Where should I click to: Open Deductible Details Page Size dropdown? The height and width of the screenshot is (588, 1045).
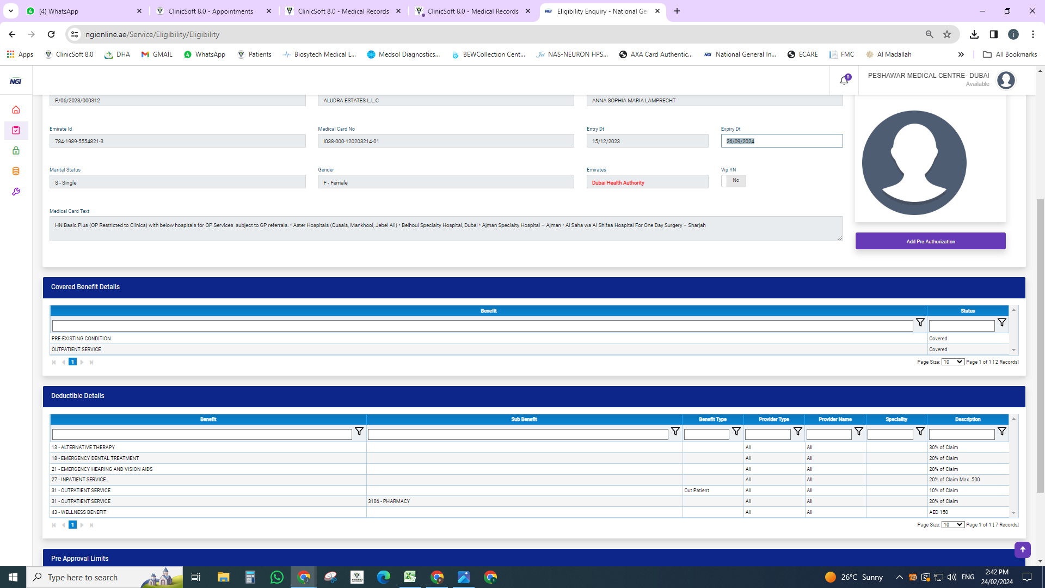tap(952, 525)
